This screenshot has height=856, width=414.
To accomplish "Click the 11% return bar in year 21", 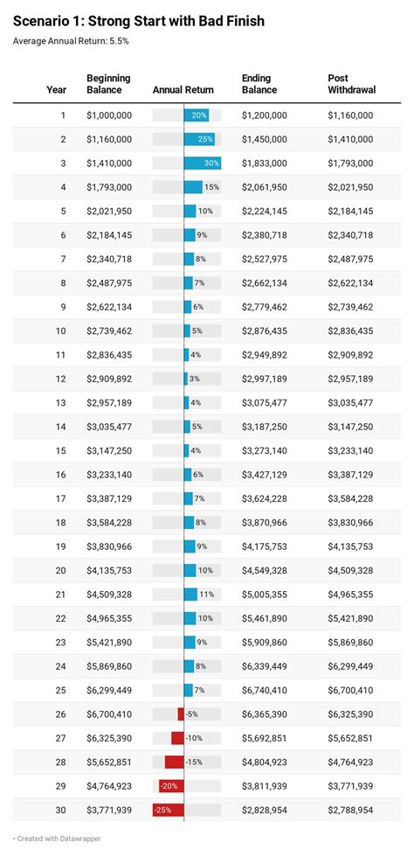I will point(190,595).
